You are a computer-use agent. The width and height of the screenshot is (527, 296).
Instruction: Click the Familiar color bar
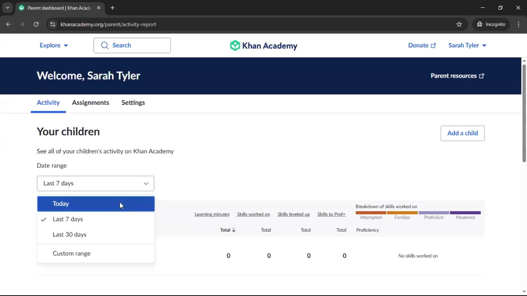tap(402, 213)
